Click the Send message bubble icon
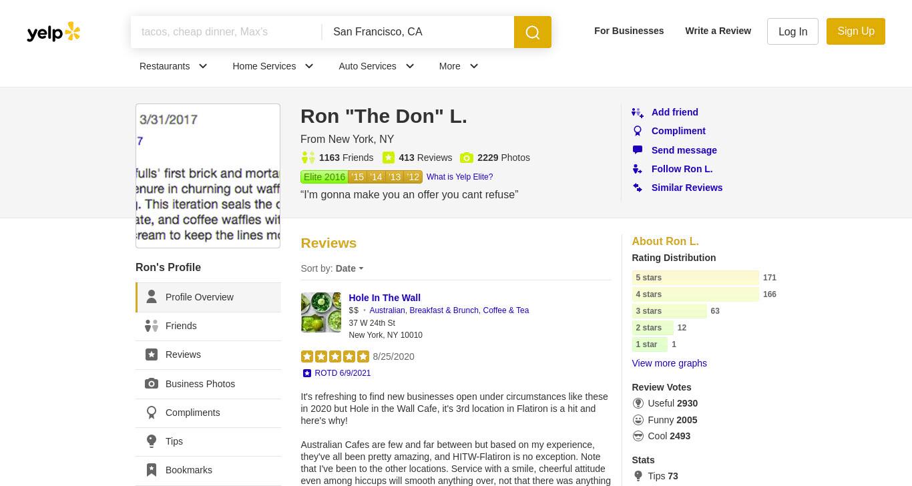Image resolution: width=912 pixels, height=486 pixels. tap(638, 150)
